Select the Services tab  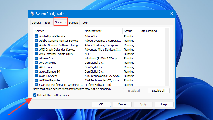coord(61,22)
